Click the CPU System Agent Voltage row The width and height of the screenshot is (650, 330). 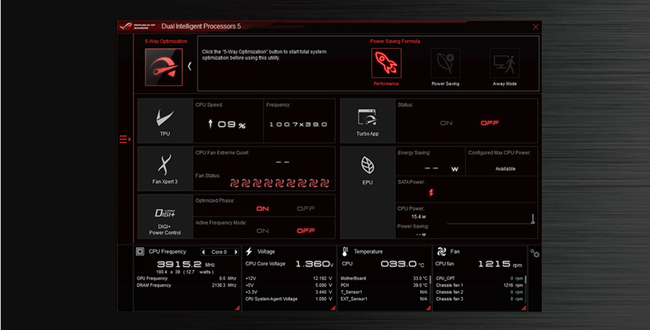point(289,299)
